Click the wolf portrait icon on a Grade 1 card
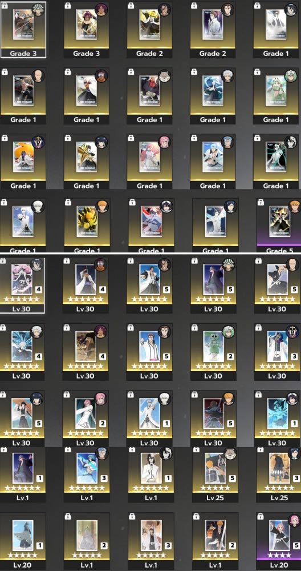The width and height of the screenshot is (301, 571). point(165,76)
